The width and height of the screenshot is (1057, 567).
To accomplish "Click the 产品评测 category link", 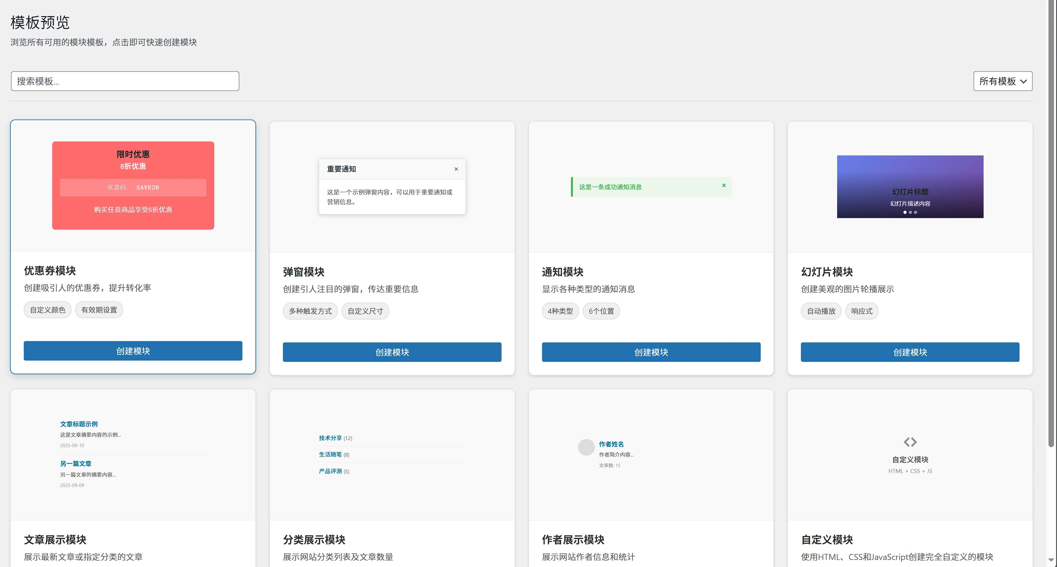I will [x=330, y=471].
